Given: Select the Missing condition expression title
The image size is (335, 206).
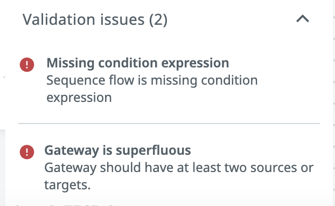Looking at the screenshot, I should (137, 63).
